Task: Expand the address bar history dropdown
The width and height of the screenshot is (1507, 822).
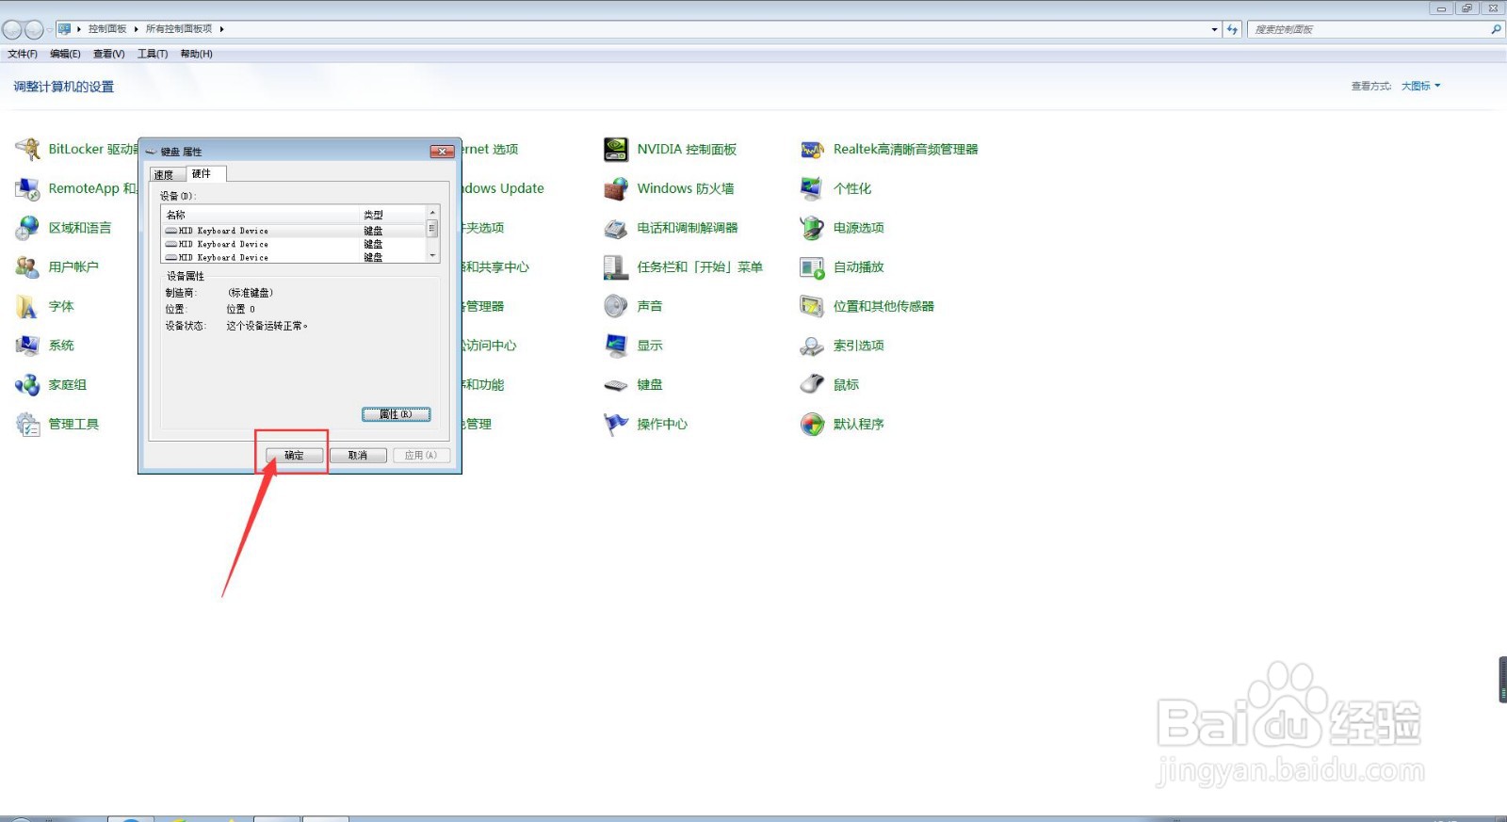Action: pos(1214,29)
